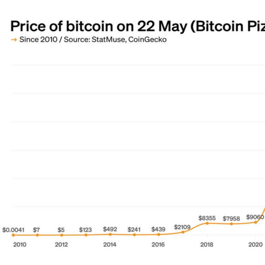Click the data point below the $241 label
265x265 pixels.
pyautogui.click(x=134, y=235)
